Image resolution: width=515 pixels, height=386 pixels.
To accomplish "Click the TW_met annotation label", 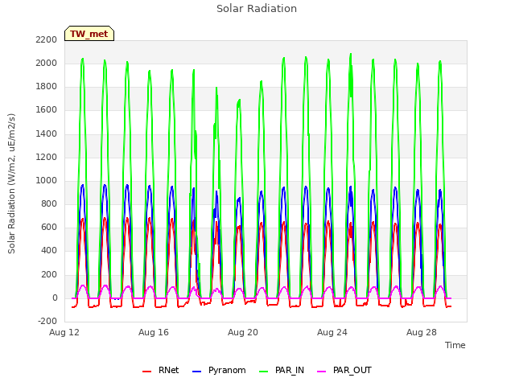I will (89, 34).
